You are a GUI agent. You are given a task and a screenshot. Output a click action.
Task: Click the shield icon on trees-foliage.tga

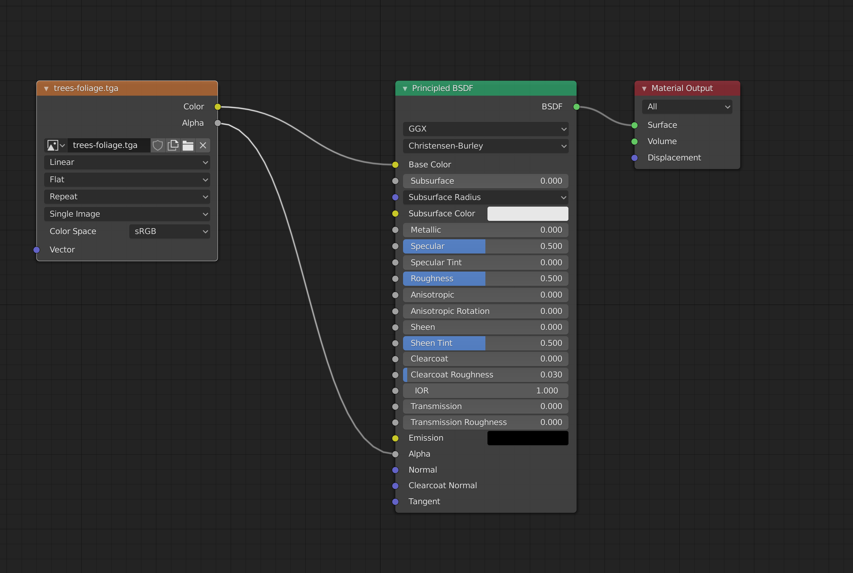(158, 145)
